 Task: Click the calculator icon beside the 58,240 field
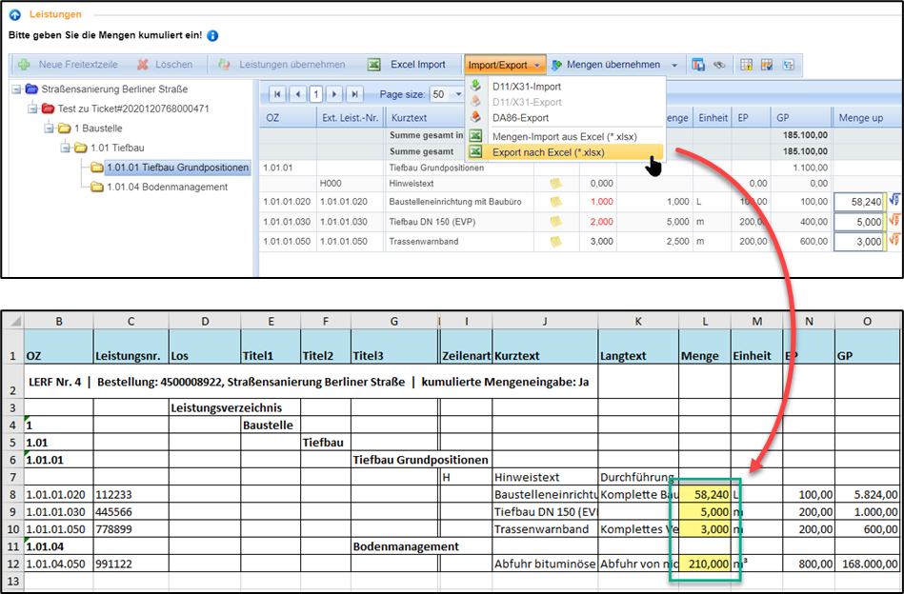[894, 202]
